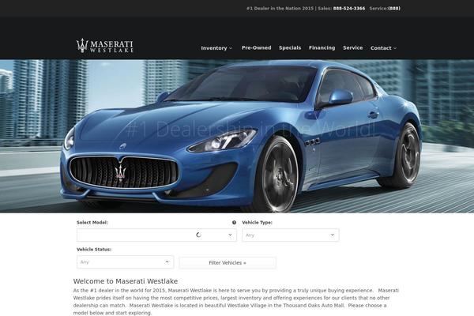Viewport: 474px width, 316px height.
Task: Click the Vehicle Status label
Action: coord(94,250)
